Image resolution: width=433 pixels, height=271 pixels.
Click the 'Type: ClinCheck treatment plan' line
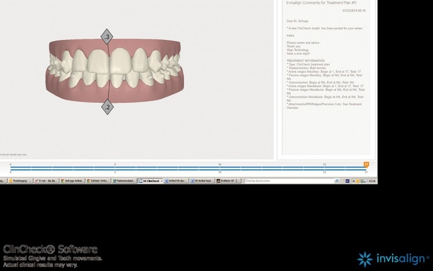coord(308,64)
